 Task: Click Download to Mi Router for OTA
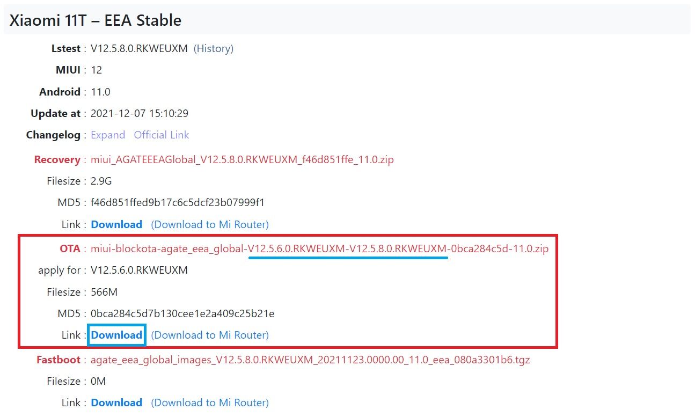[210, 335]
